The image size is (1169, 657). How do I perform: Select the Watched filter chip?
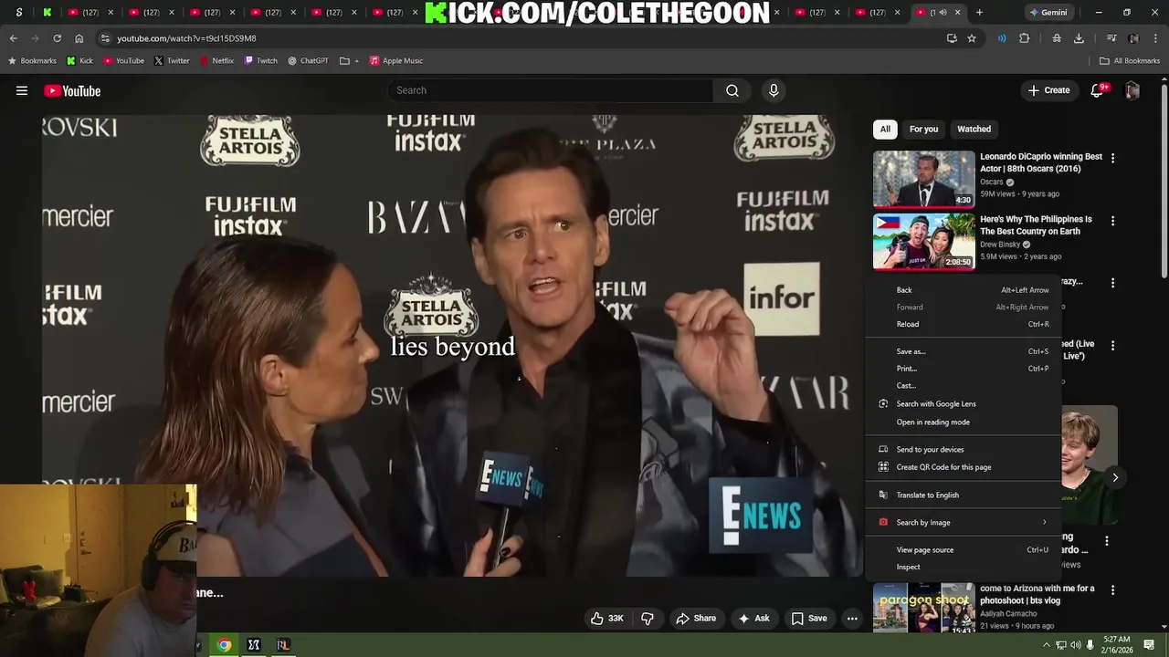974,130
